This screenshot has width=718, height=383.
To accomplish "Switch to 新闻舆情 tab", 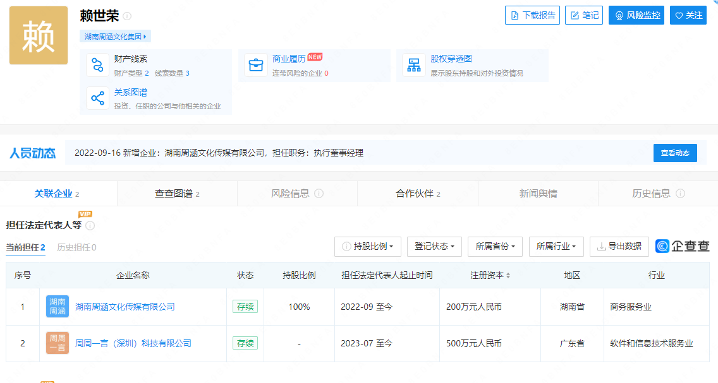I will pyautogui.click(x=538, y=194).
